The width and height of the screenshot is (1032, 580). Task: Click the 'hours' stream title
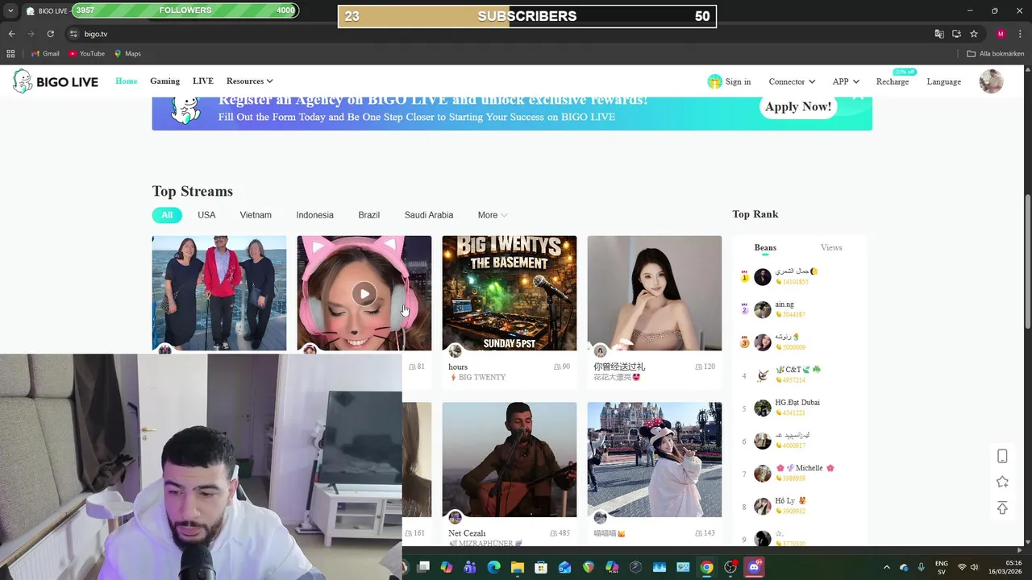tap(458, 367)
